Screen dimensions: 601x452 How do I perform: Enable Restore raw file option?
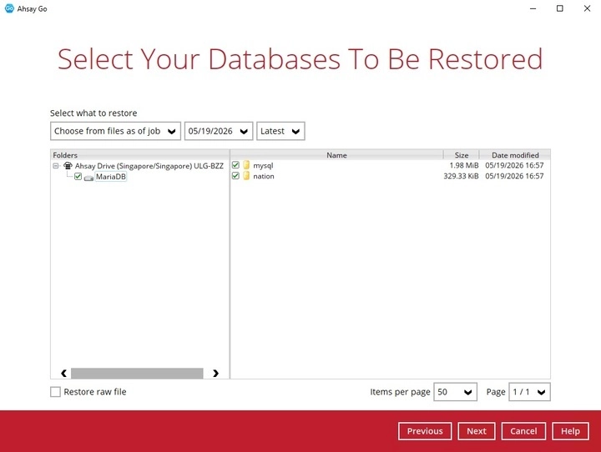click(56, 392)
